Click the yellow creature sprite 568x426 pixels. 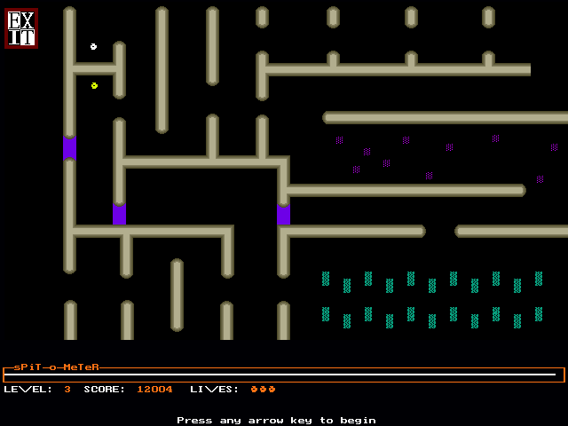[x=94, y=85]
